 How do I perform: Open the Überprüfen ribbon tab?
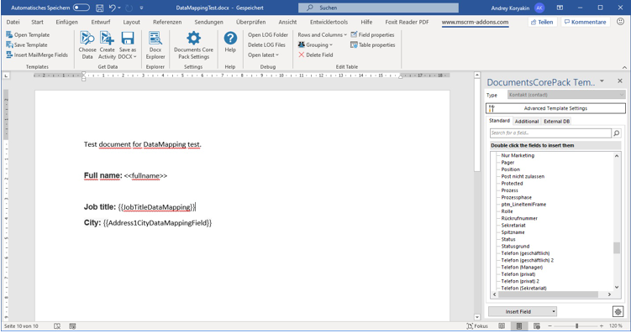tap(250, 22)
